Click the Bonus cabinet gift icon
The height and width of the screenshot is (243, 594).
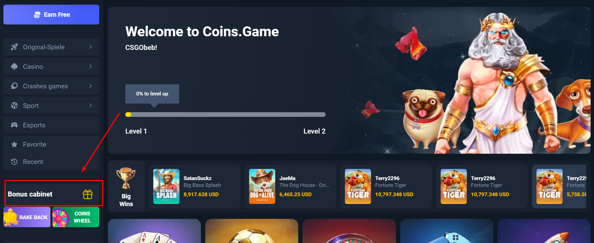tap(88, 194)
